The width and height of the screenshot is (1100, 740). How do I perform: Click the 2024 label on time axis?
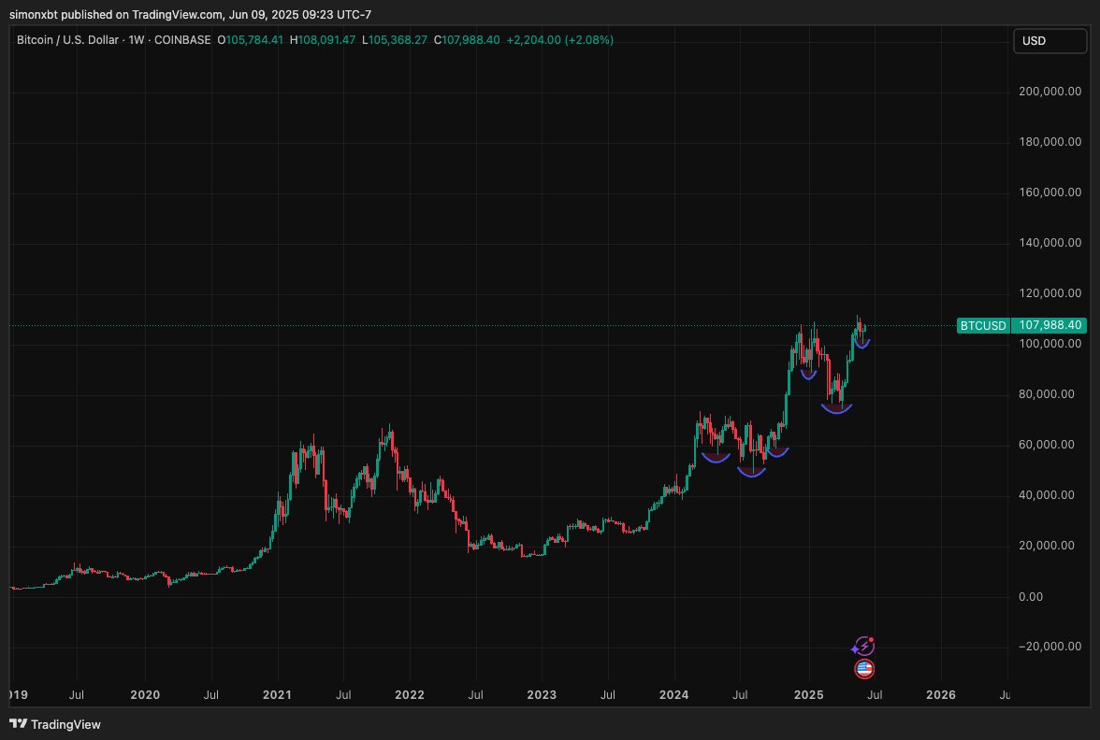(x=674, y=695)
